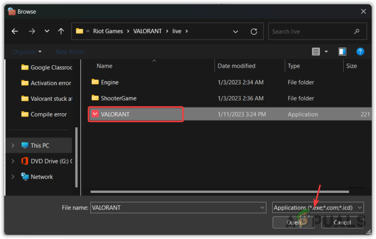Open the recent locations dropdown chevron
This screenshot has width=376, height=239.
pyautogui.click(x=47, y=31)
